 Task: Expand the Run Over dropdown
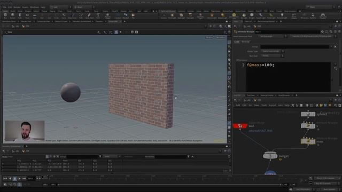coord(273,56)
